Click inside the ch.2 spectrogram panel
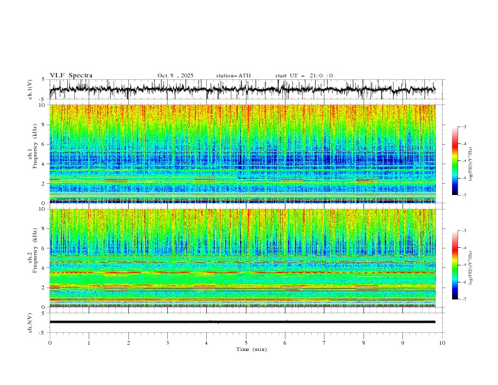Image resolution: width=498 pixels, height=385 pixels. click(x=243, y=258)
